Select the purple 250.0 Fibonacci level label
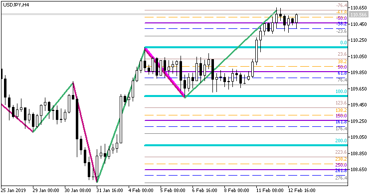Screen dimensions: 374x196 click(341, 165)
